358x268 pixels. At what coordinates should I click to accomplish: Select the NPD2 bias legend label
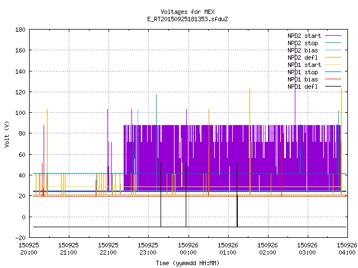303,50
